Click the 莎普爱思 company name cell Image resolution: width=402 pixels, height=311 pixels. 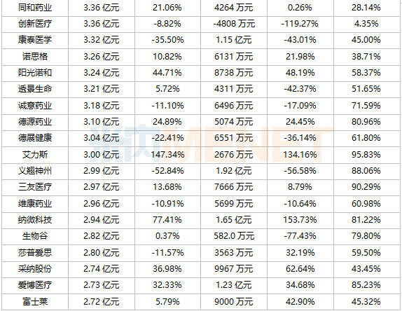[x=35, y=253]
